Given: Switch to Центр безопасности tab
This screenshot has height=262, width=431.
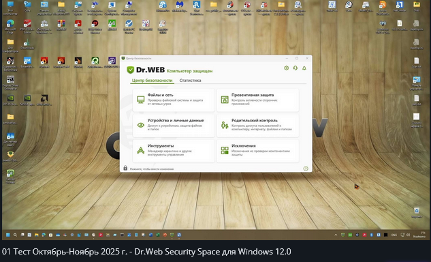Looking at the screenshot, I should (152, 81).
